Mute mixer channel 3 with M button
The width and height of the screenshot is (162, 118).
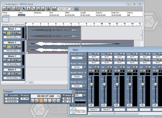116,71
